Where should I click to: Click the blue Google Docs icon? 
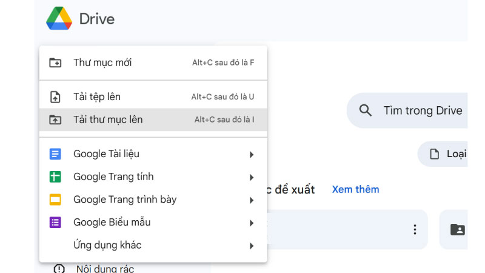(x=55, y=154)
